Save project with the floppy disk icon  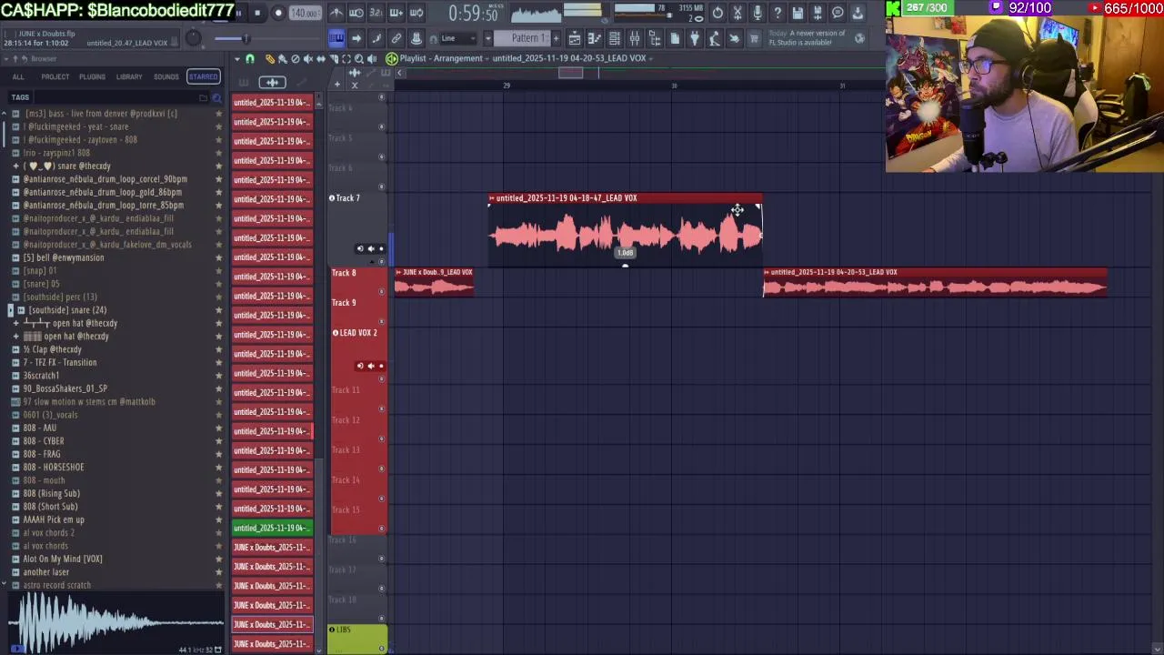click(798, 13)
